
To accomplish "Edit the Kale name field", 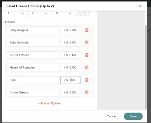I will tap(33, 80).
